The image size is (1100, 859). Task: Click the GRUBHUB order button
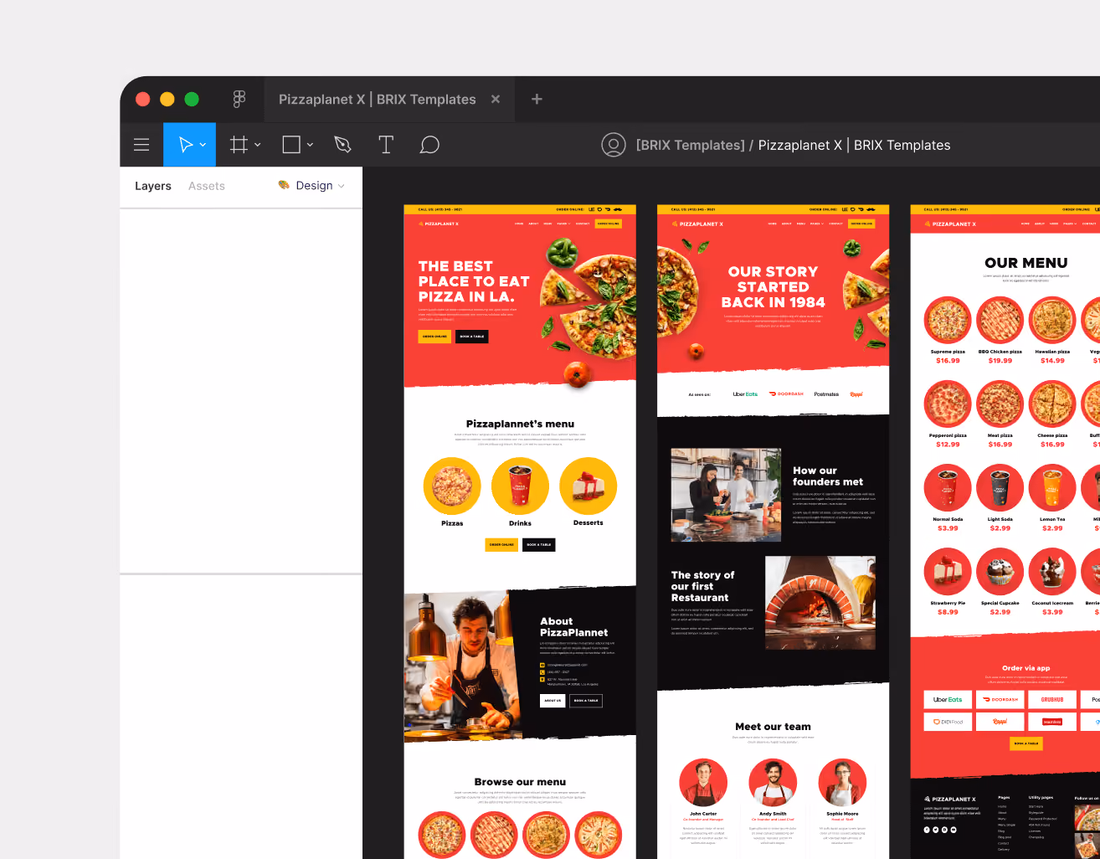coord(1052,699)
